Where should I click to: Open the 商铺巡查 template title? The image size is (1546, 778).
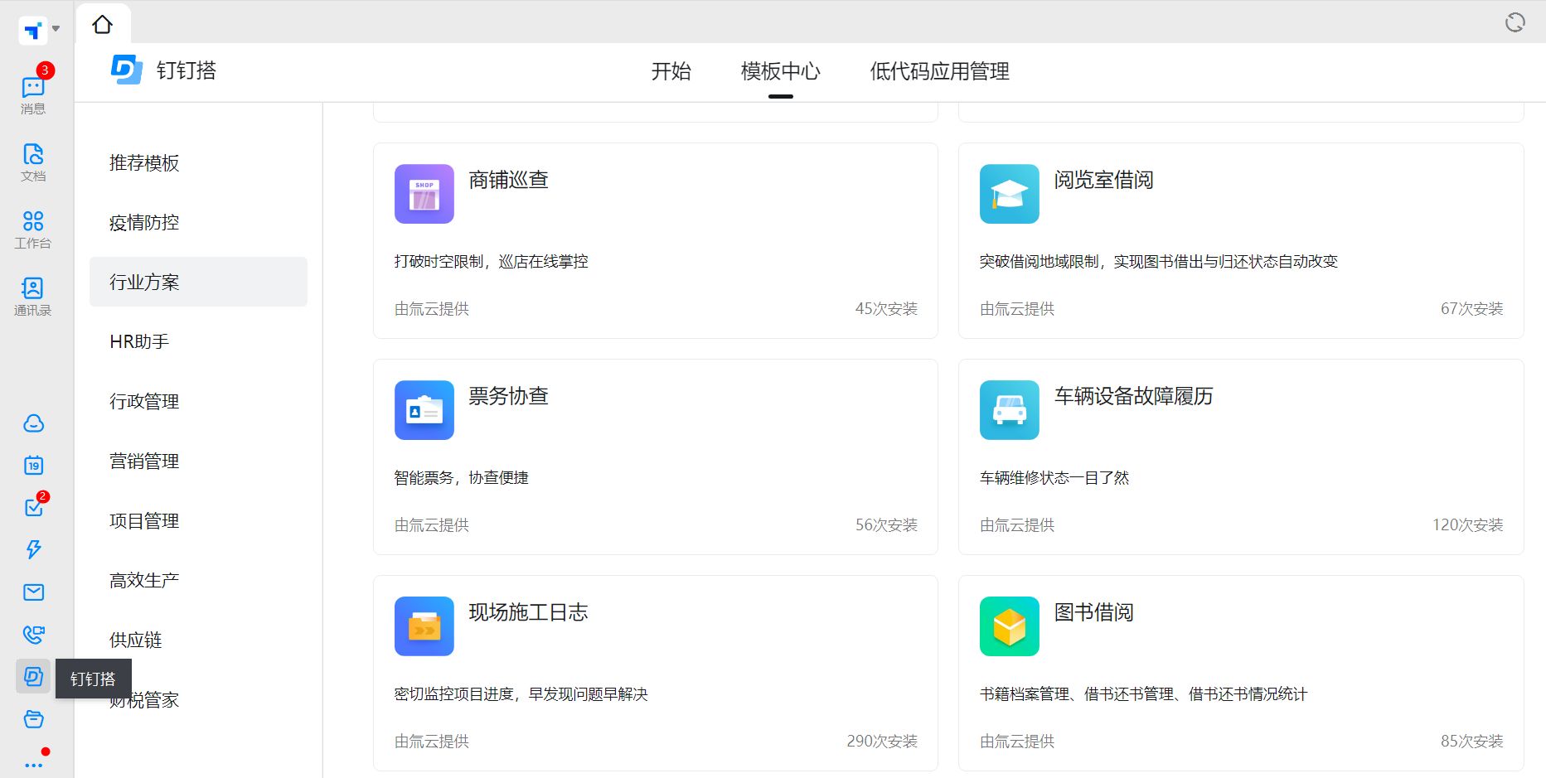coord(509,180)
